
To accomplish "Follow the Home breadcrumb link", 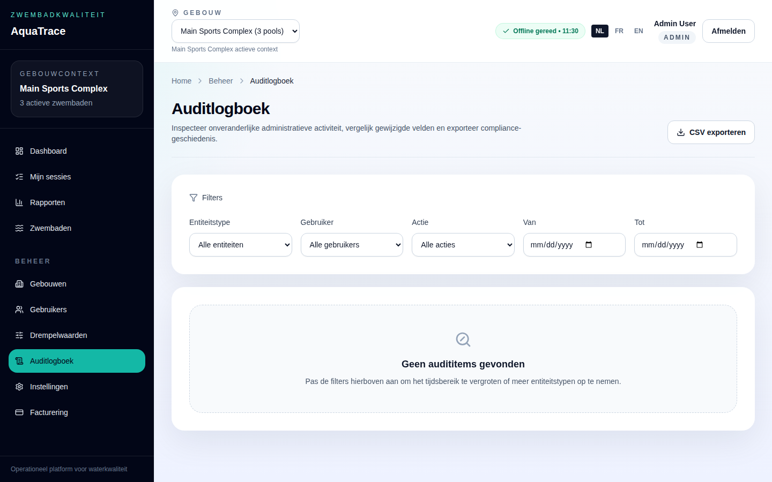I will 181,81.
